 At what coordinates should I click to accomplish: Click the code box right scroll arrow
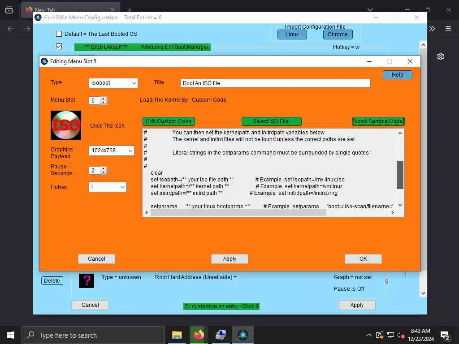coord(393,213)
